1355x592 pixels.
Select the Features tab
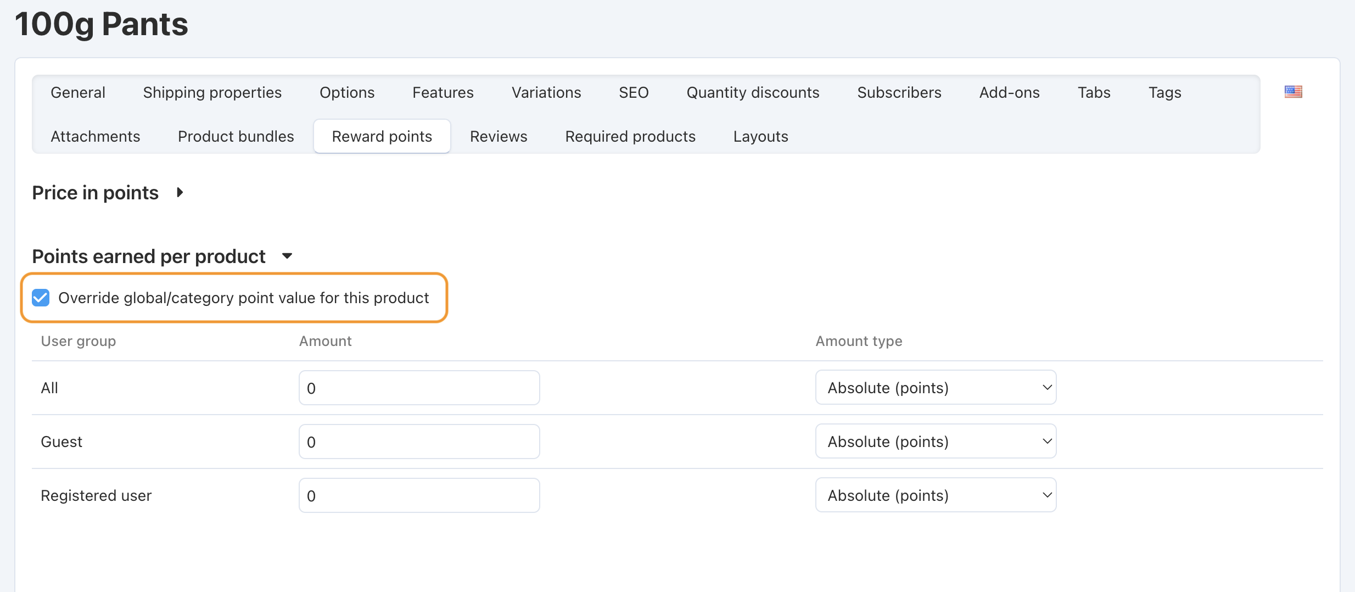coord(443,92)
